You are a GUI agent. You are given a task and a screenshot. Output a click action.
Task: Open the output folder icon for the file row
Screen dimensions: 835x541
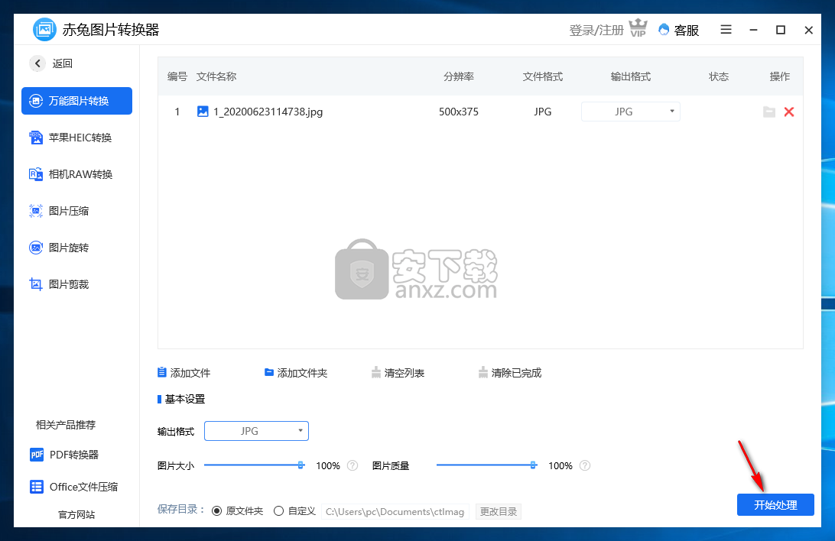coord(769,112)
